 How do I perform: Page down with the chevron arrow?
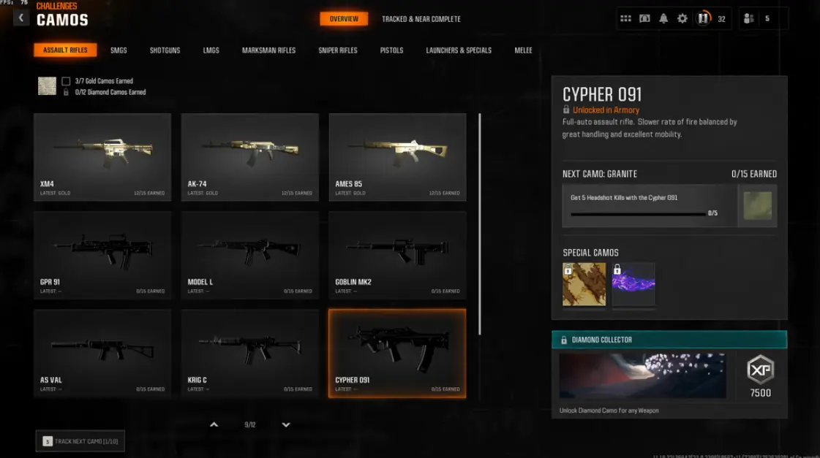[x=285, y=424]
